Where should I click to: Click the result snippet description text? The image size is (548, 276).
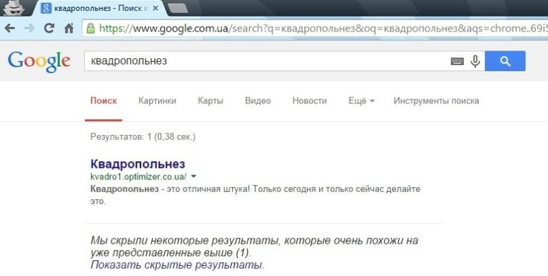(x=255, y=195)
